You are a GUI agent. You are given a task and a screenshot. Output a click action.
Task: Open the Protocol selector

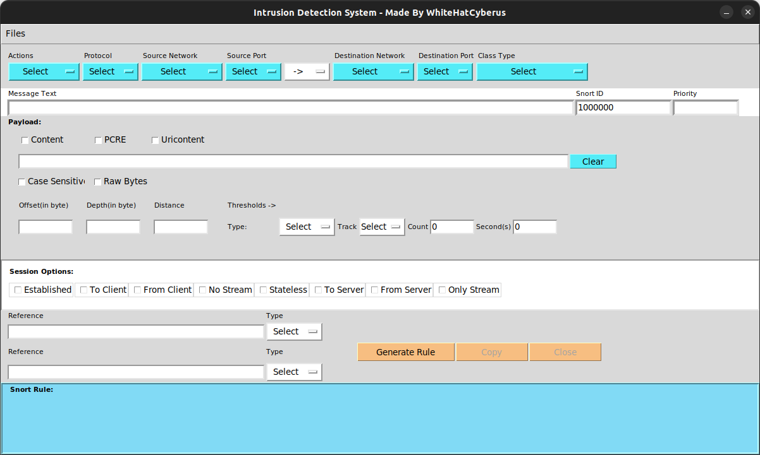[x=110, y=71]
